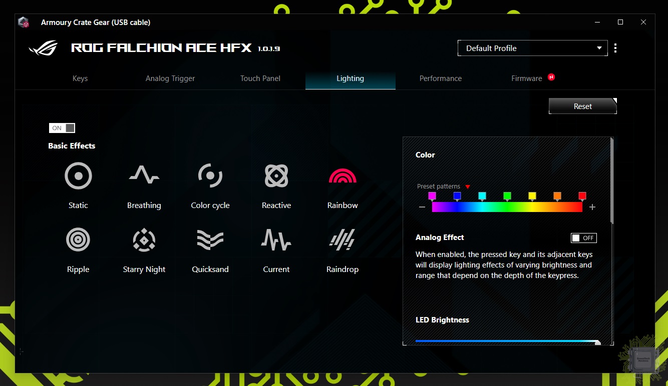This screenshot has width=668, height=386.
Task: Click the Reset button
Action: (583, 106)
